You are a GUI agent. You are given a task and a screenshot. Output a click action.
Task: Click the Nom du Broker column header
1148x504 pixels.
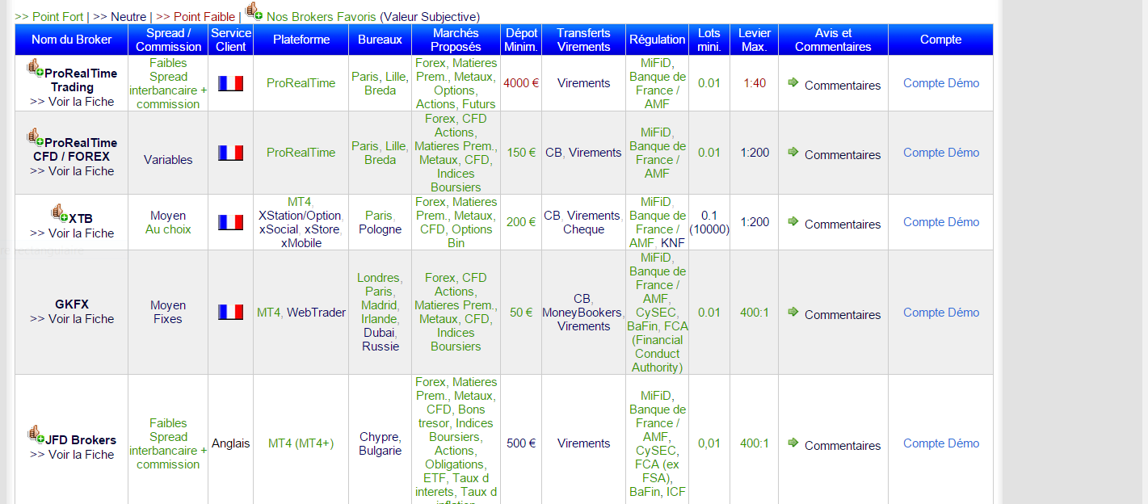pyautogui.click(x=72, y=40)
